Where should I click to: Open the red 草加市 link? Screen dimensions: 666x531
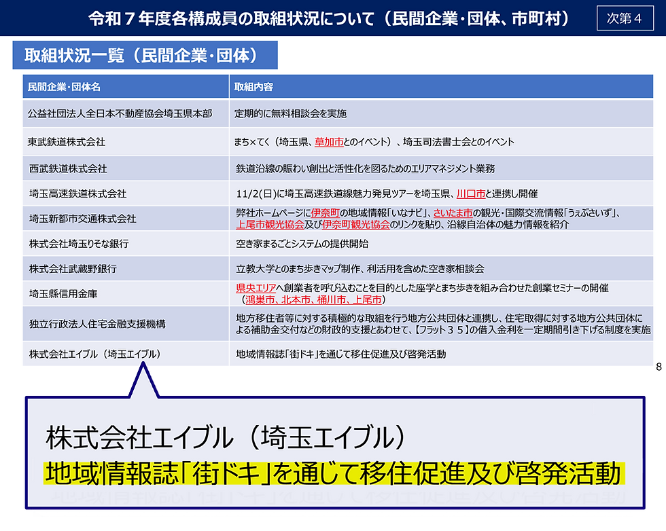pos(329,142)
